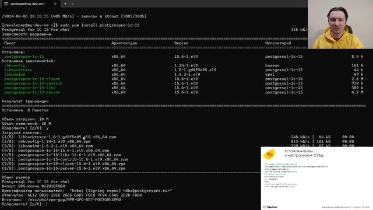Click repository name epel
The width and height of the screenshot is (373, 210).
pyautogui.click(x=270, y=74)
